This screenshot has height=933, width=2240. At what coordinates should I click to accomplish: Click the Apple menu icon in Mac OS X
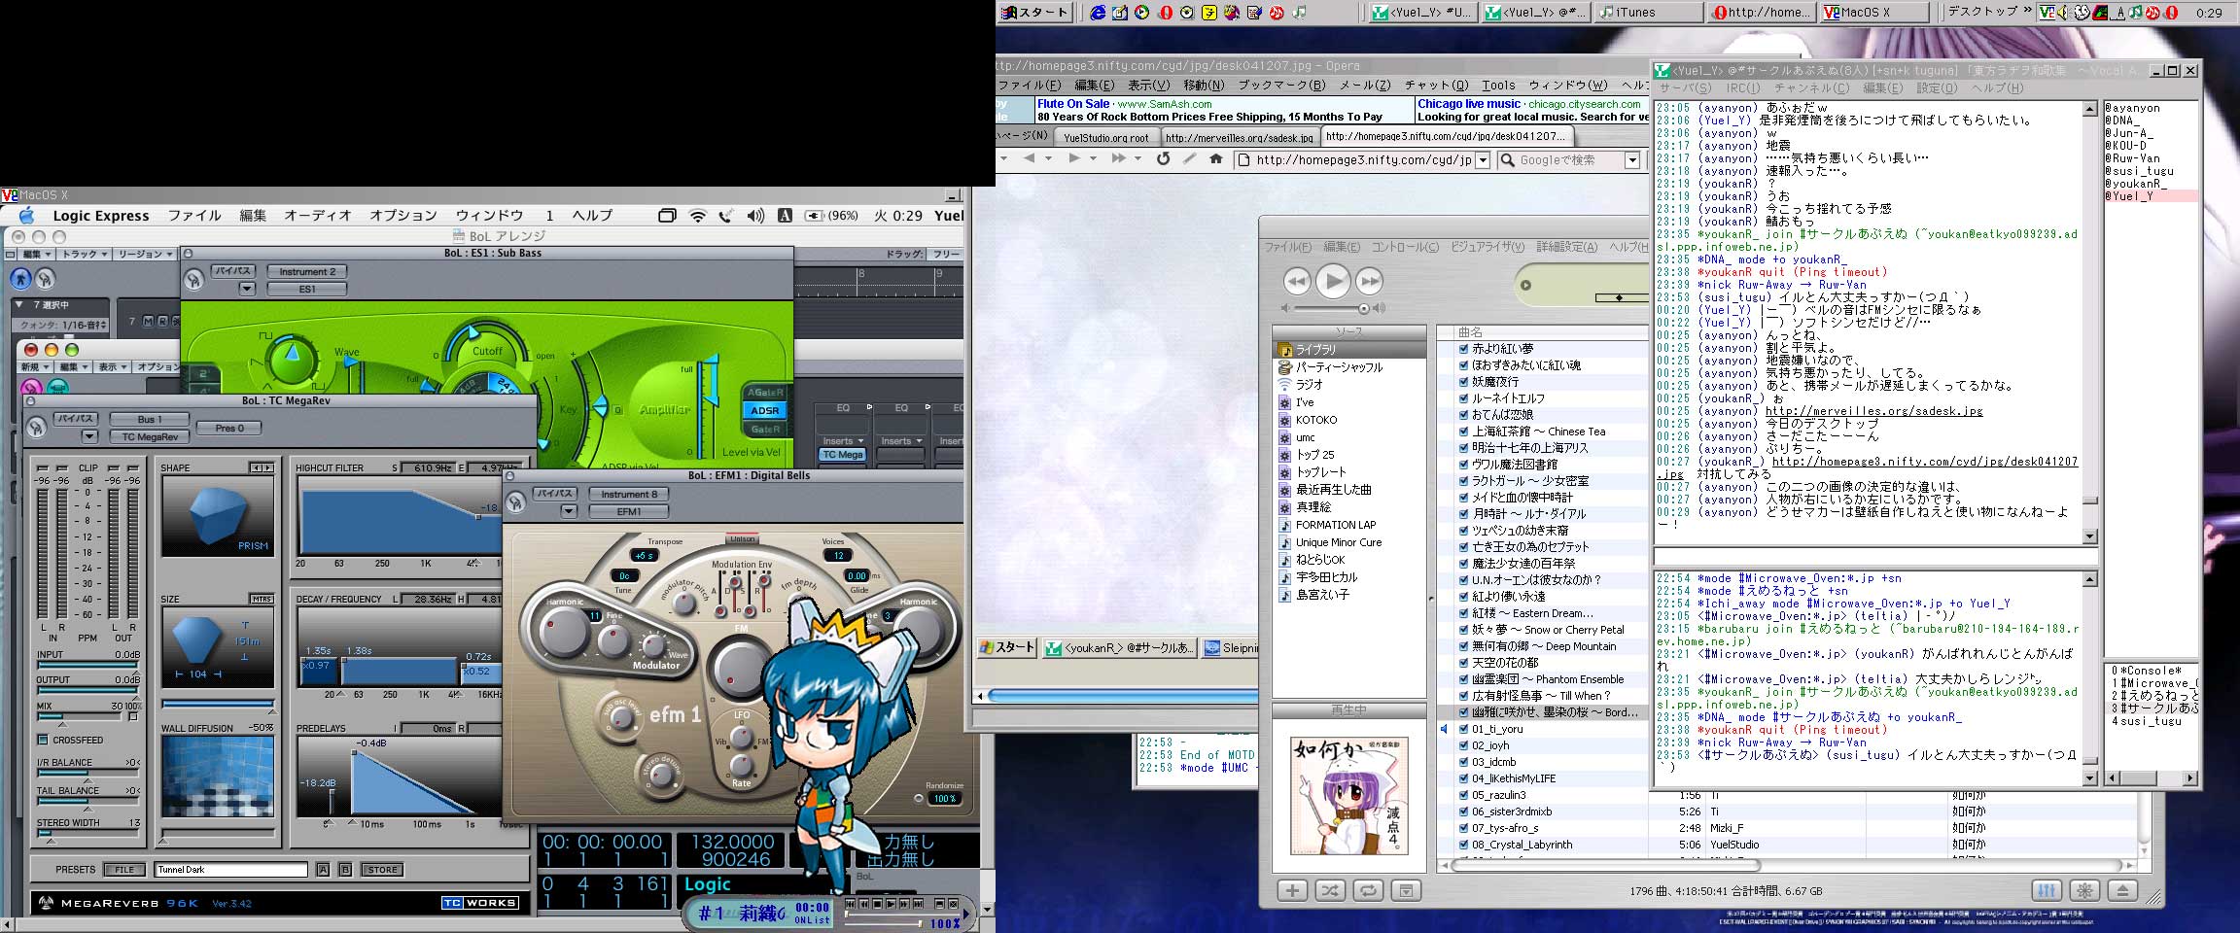(26, 216)
